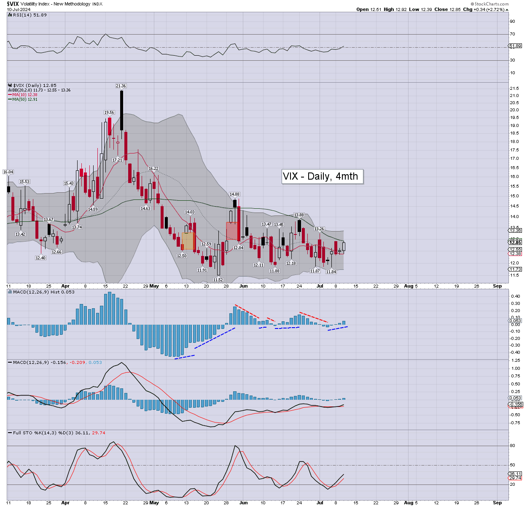Click the green MA(50) legend swatch
This screenshot has height=506, width=527.
click(10, 100)
